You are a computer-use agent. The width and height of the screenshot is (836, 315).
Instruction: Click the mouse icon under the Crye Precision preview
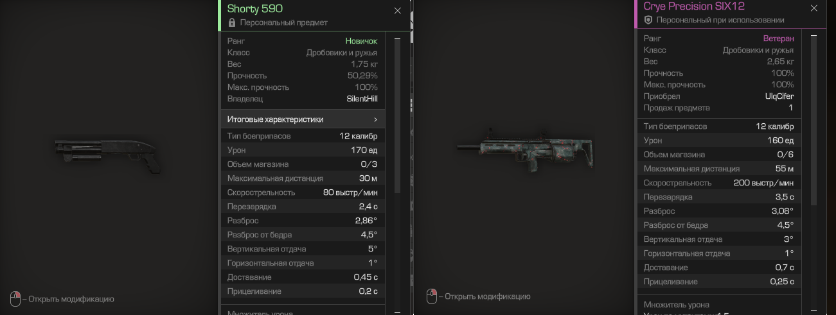(432, 296)
